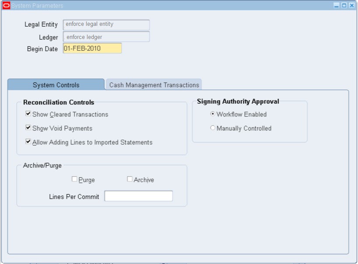Click the Ledger field
This screenshot has width=358, height=264.
(x=106, y=37)
